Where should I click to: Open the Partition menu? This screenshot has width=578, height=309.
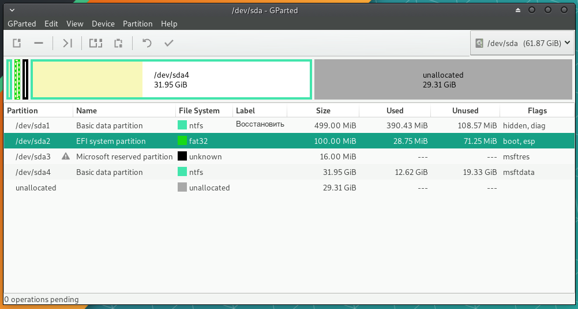click(137, 24)
